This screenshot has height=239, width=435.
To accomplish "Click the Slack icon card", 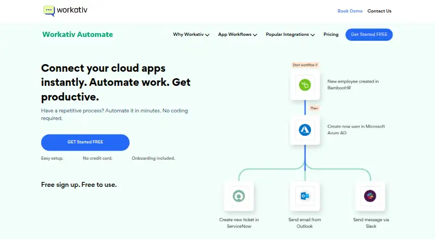I will [x=370, y=196].
